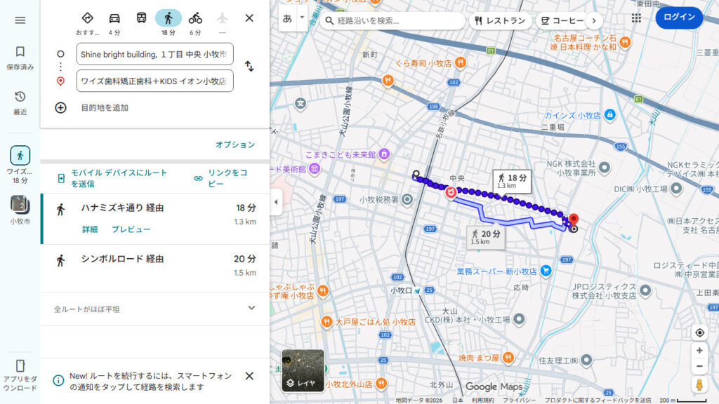Open しゃぶしゃぶ restaurant marker

[323, 291]
